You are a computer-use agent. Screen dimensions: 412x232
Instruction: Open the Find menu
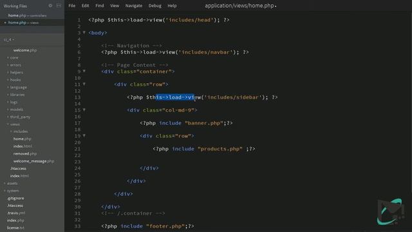tap(100, 6)
